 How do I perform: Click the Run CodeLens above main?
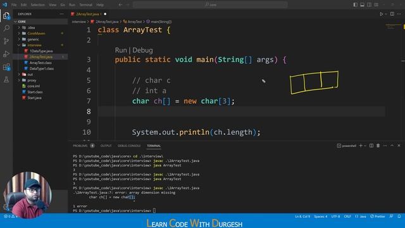[x=121, y=50]
